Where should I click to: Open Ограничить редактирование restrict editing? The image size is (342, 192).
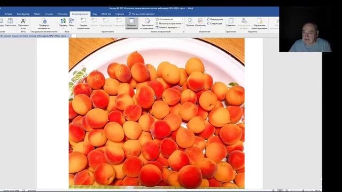click(259, 23)
